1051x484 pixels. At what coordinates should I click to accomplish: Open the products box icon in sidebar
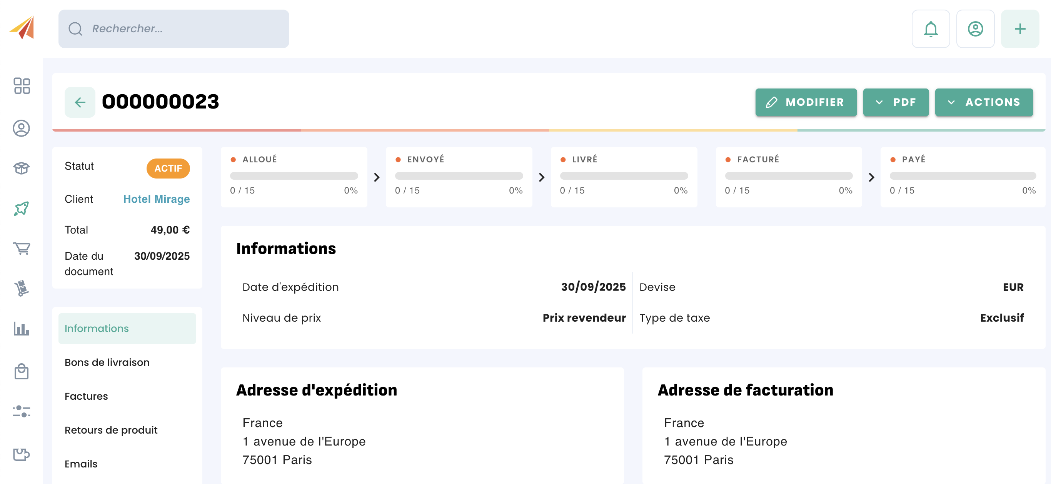[x=22, y=168]
